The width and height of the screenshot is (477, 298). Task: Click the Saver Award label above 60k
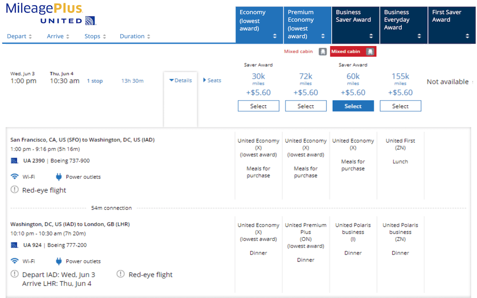pyautogui.click(x=353, y=65)
